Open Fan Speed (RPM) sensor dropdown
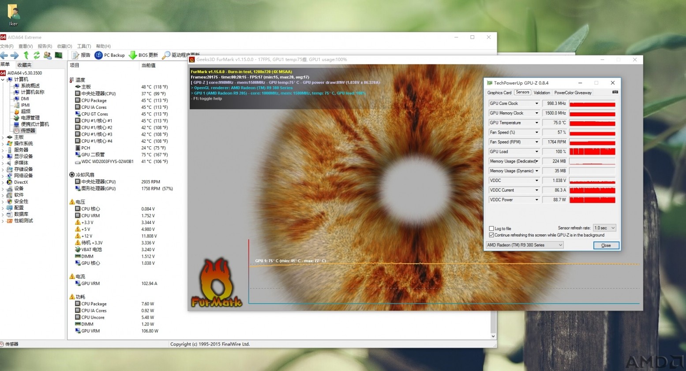Screen dimensions: 686x371 [536, 142]
